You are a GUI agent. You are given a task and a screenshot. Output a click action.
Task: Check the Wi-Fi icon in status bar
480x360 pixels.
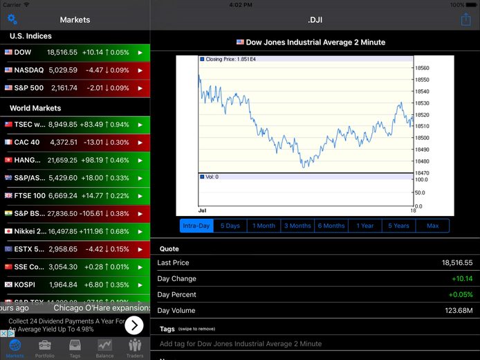27,5
